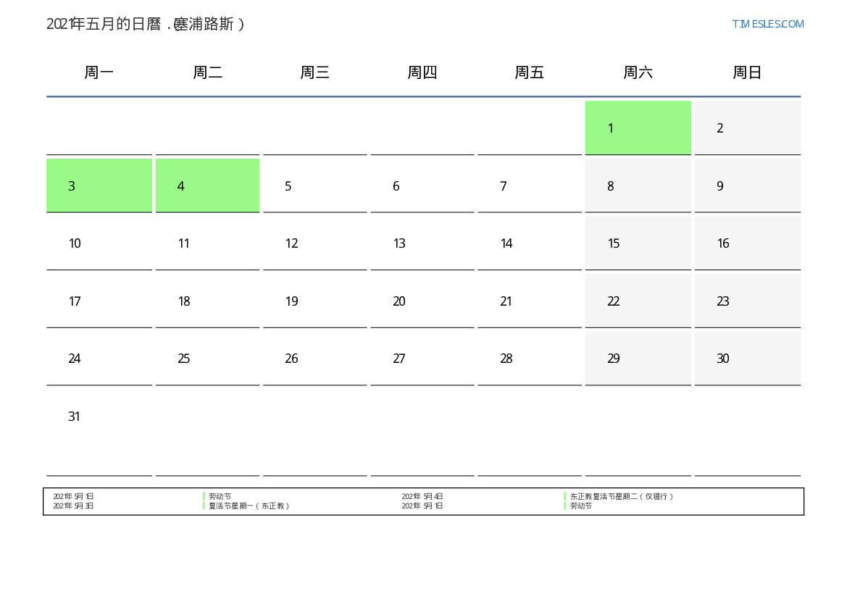Image resolution: width=847 pixels, height=599 pixels.
Task: Click the TIMESLES.COM link
Action: point(767,24)
